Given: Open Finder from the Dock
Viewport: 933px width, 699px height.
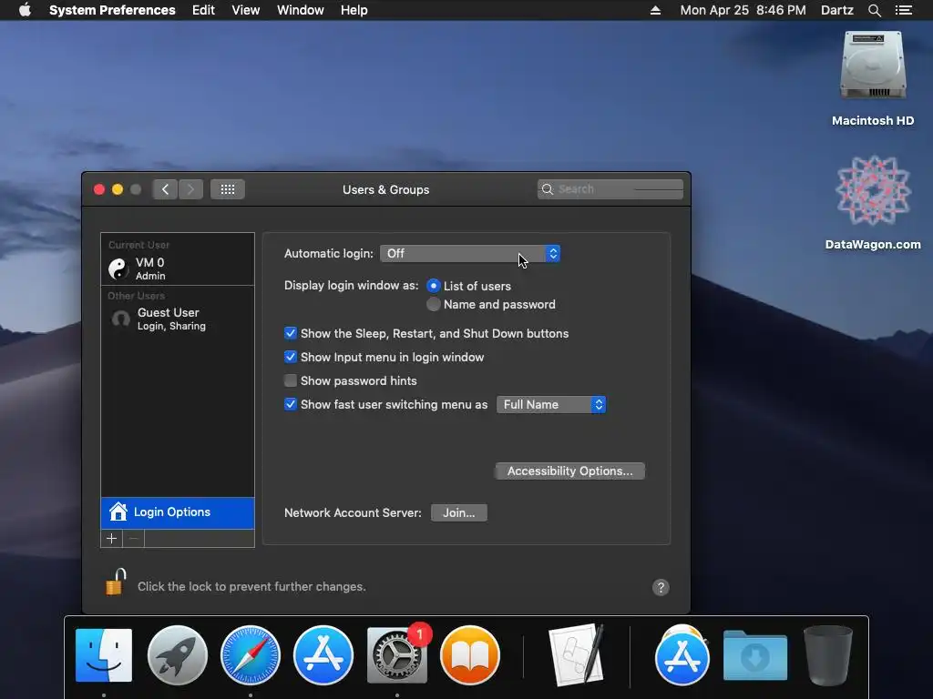Looking at the screenshot, I should pyautogui.click(x=104, y=655).
